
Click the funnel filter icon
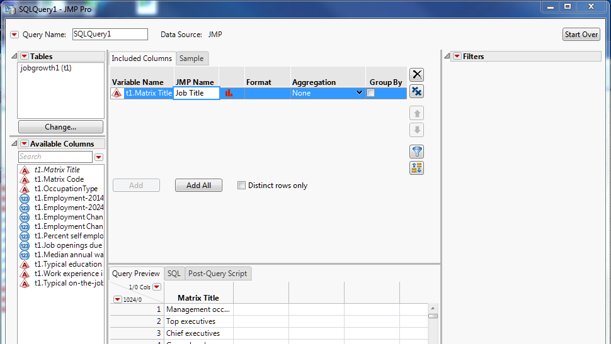416,152
